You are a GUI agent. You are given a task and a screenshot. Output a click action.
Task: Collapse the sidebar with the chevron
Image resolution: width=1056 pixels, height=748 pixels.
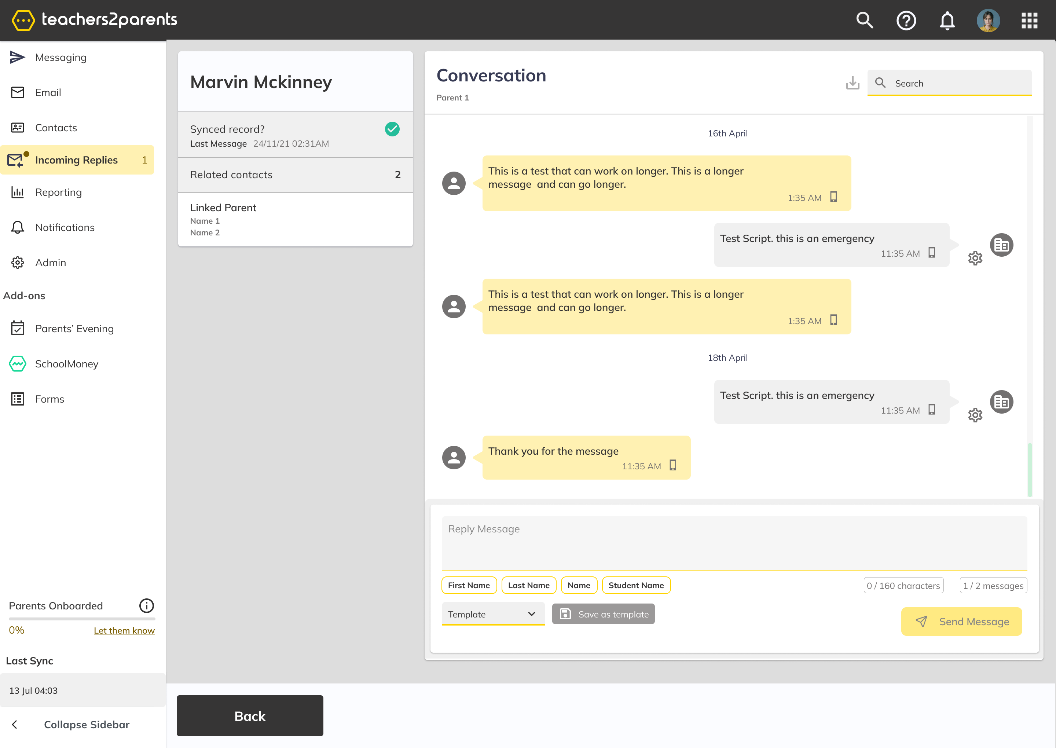point(15,725)
